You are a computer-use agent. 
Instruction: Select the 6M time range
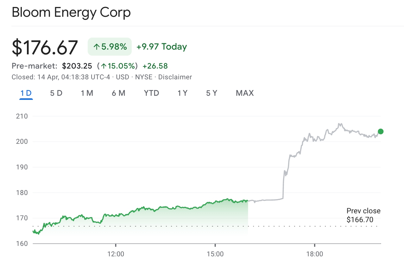(x=119, y=93)
